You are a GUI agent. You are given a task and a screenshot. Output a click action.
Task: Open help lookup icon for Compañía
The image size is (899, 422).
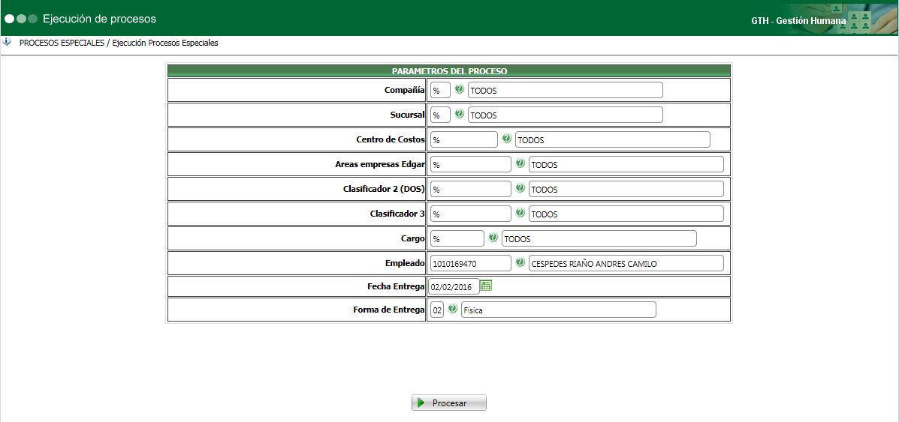tap(459, 89)
